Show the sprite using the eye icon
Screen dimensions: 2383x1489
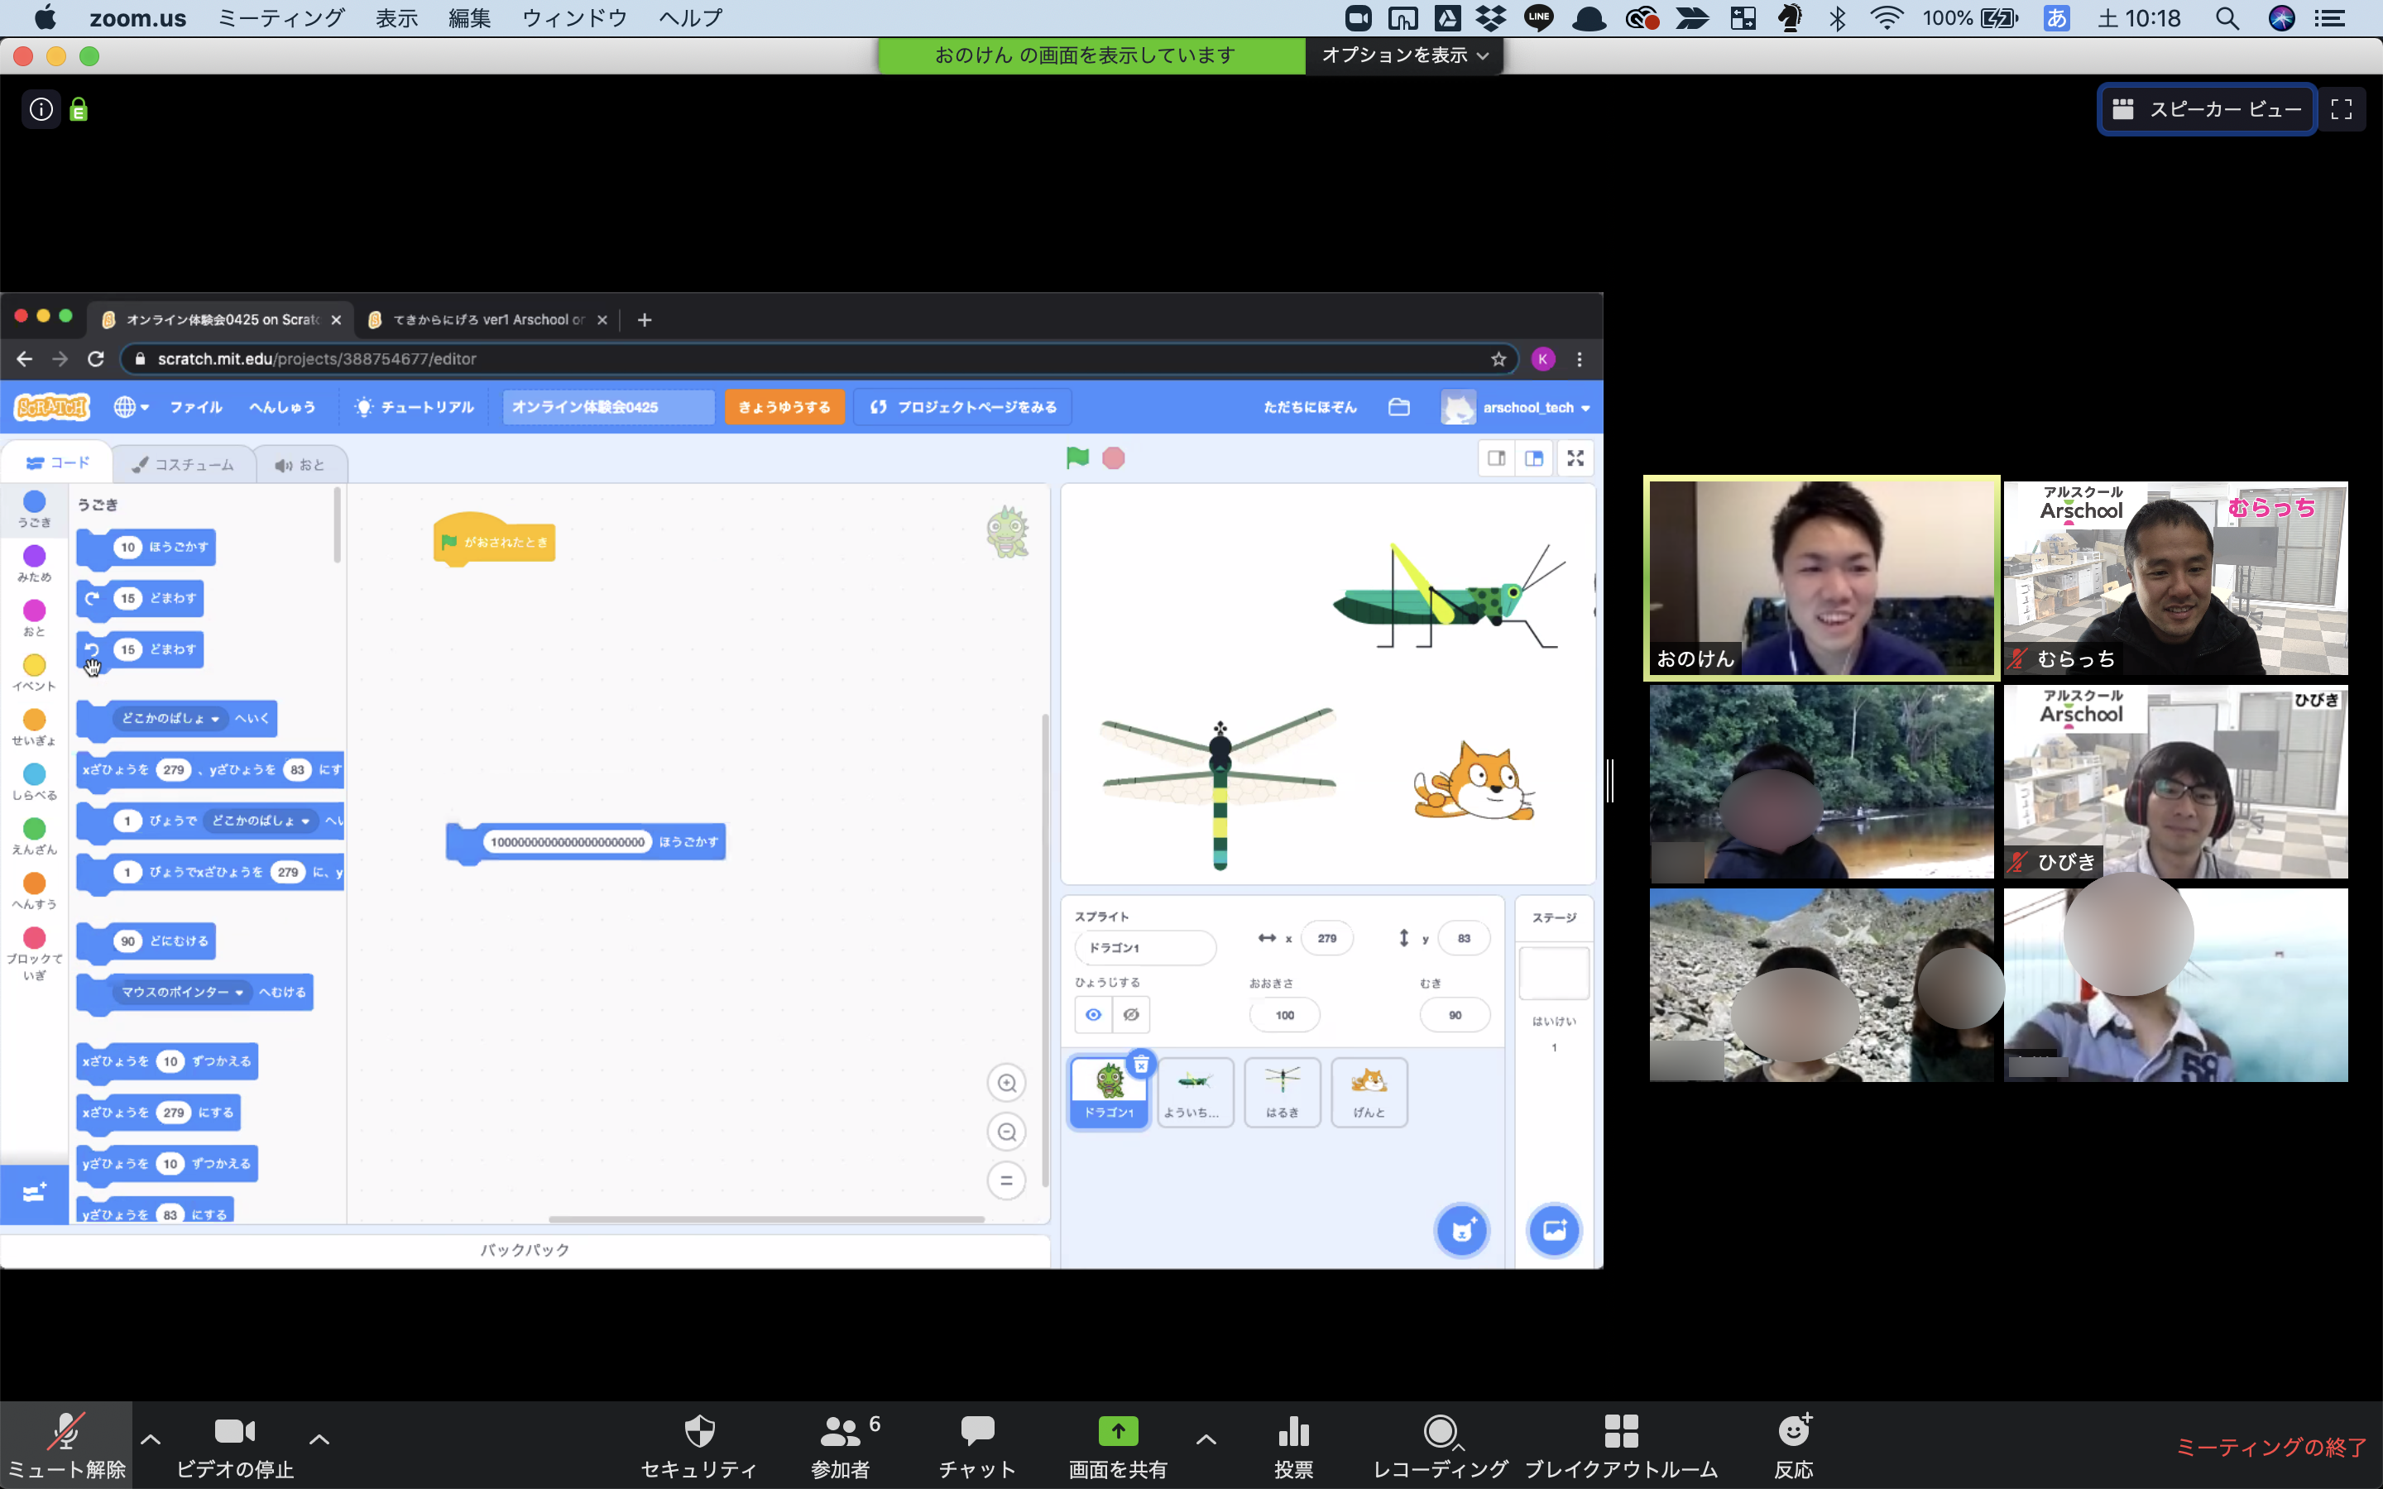pos(1093,1014)
